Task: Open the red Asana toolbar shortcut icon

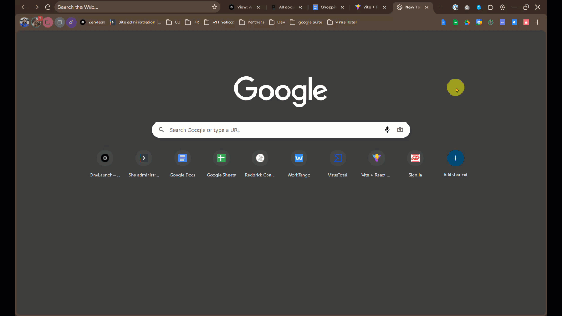Action: coord(526,22)
